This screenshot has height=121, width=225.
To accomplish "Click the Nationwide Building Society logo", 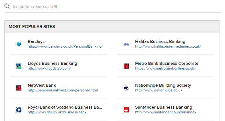I will [126, 88].
